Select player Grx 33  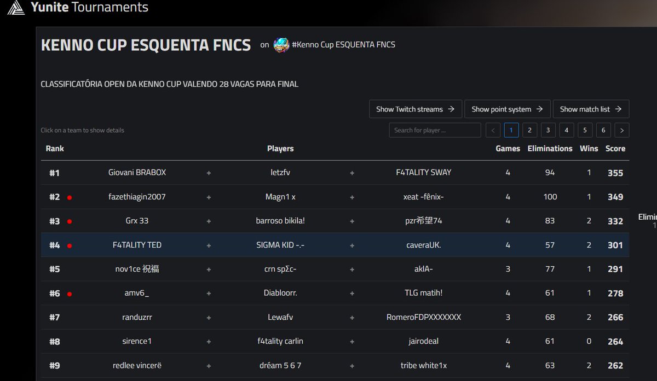pyautogui.click(x=137, y=221)
